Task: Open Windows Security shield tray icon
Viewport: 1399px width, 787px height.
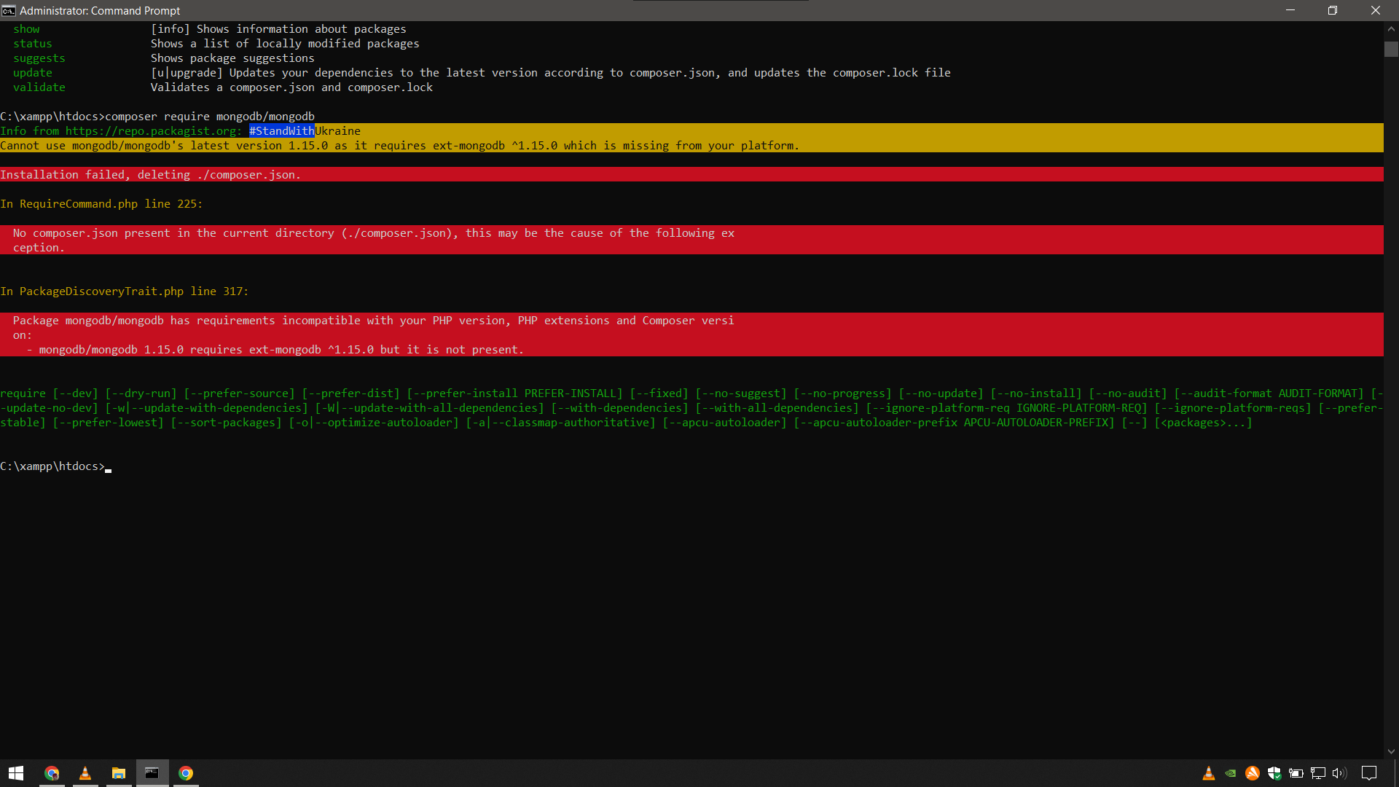Action: [x=1274, y=773]
